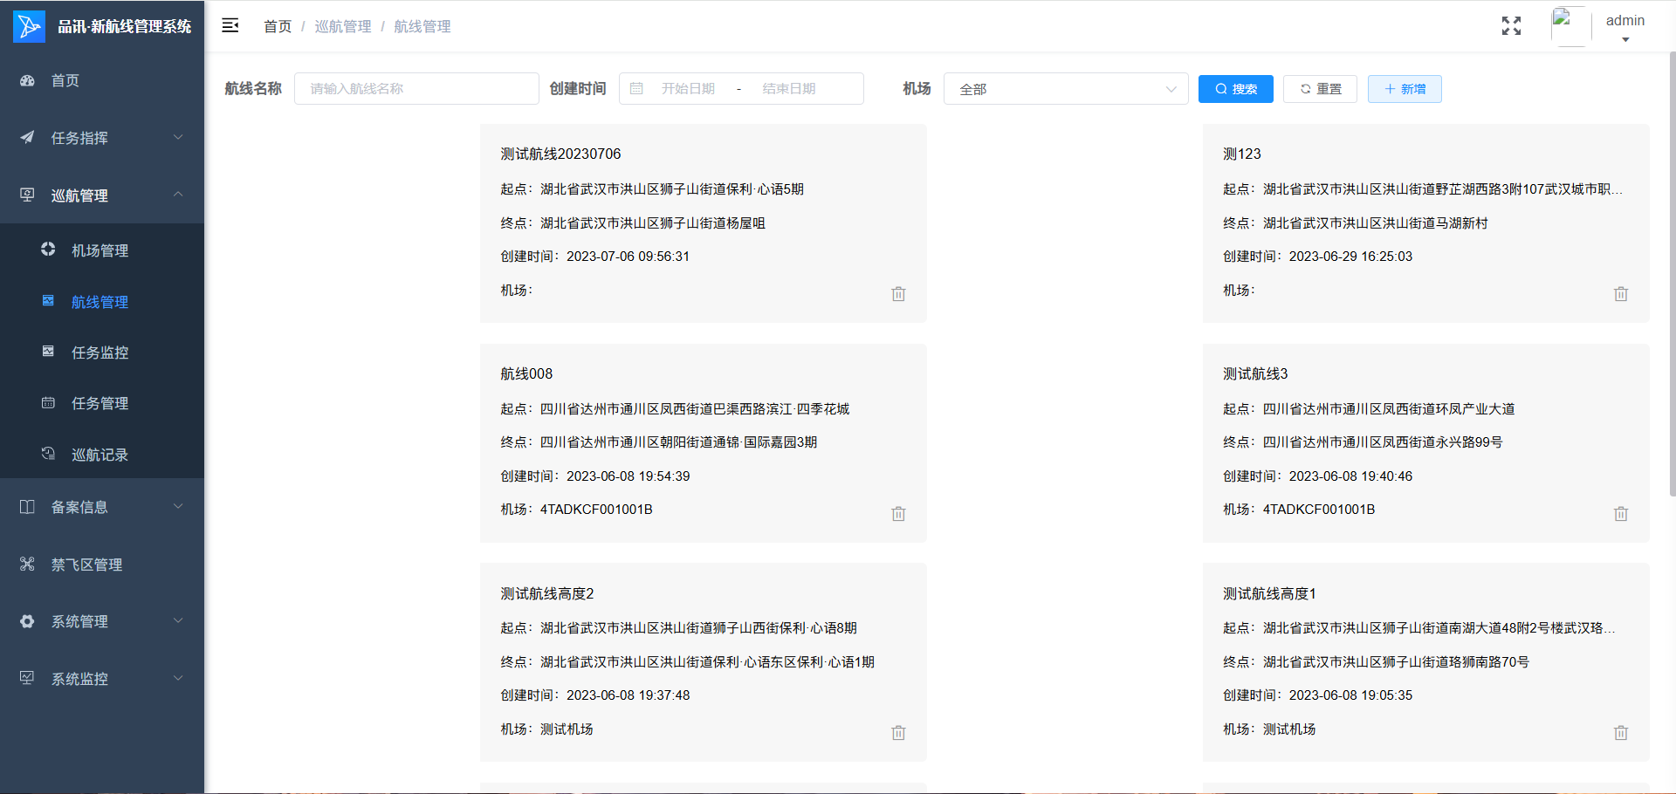1676x794 pixels.
Task: Click the 机场管理 icon
Action: tap(48, 250)
